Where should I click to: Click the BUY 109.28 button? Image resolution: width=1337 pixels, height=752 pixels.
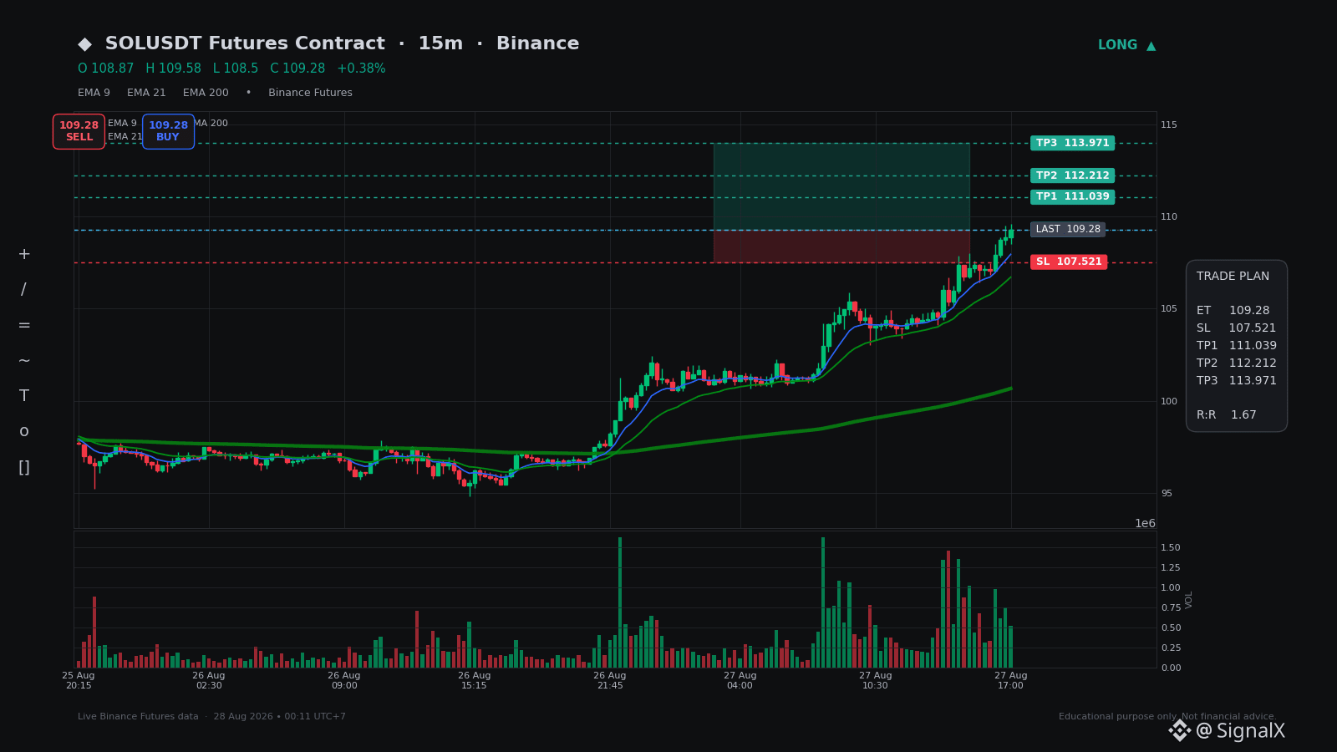[168, 131]
